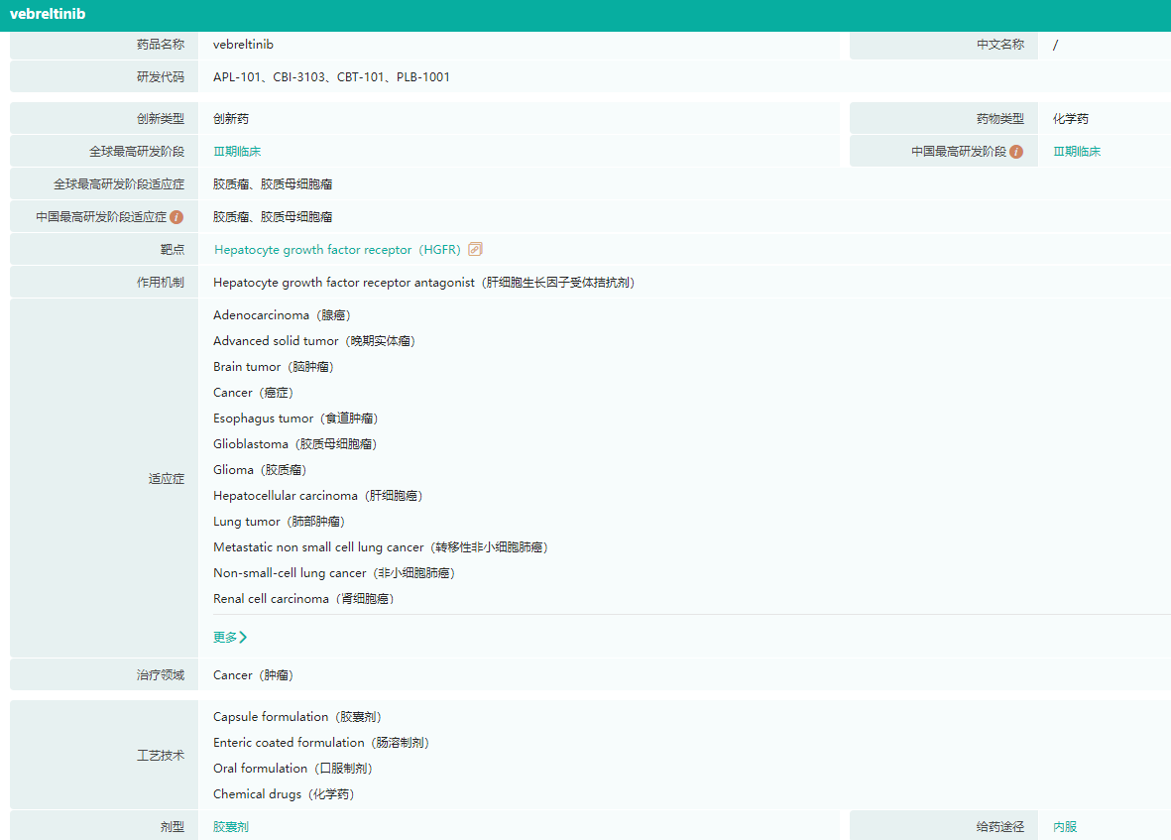The image size is (1171, 840).
Task: Select China-stage indication 胶质瘤、胶质母细胞瘤
Action: [273, 217]
